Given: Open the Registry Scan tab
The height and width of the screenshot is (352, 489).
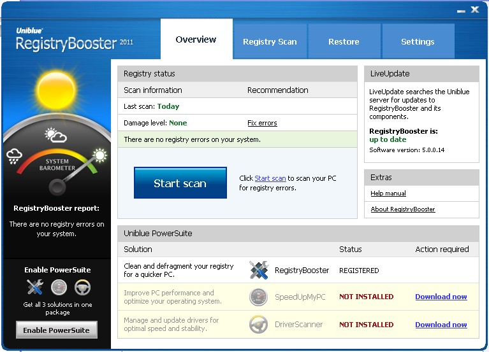Looking at the screenshot, I should pyautogui.click(x=270, y=41).
